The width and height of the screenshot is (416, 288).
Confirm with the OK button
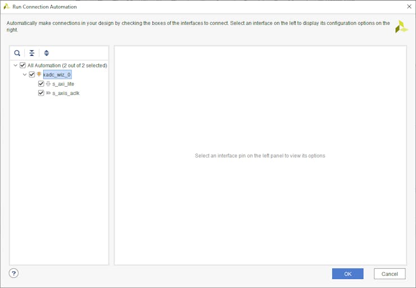[x=347, y=274]
